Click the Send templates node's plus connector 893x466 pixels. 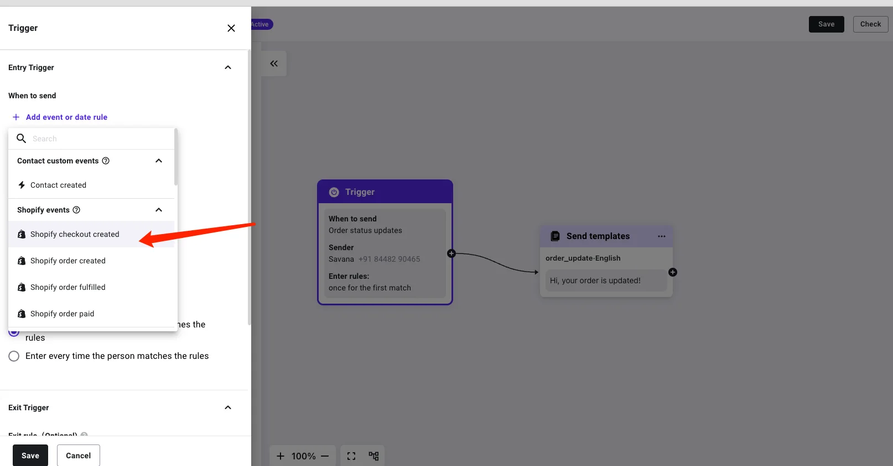673,272
